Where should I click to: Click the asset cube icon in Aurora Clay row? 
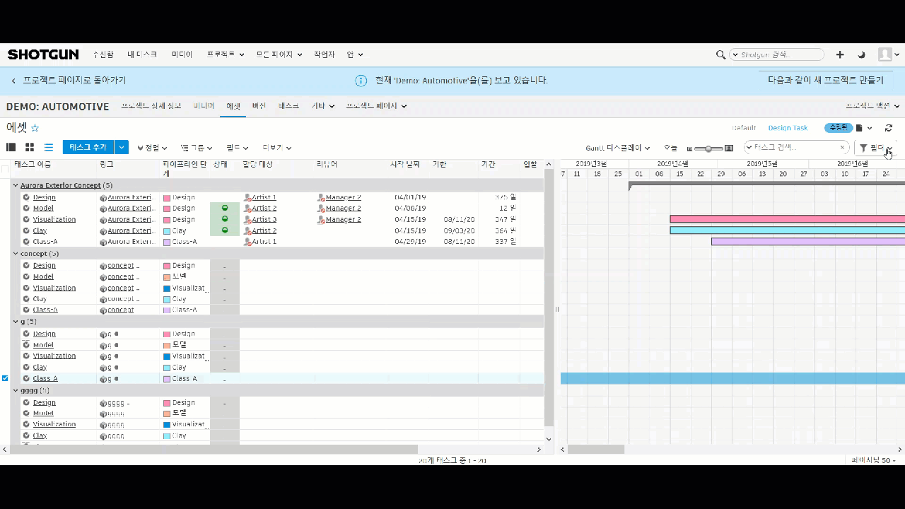point(103,230)
